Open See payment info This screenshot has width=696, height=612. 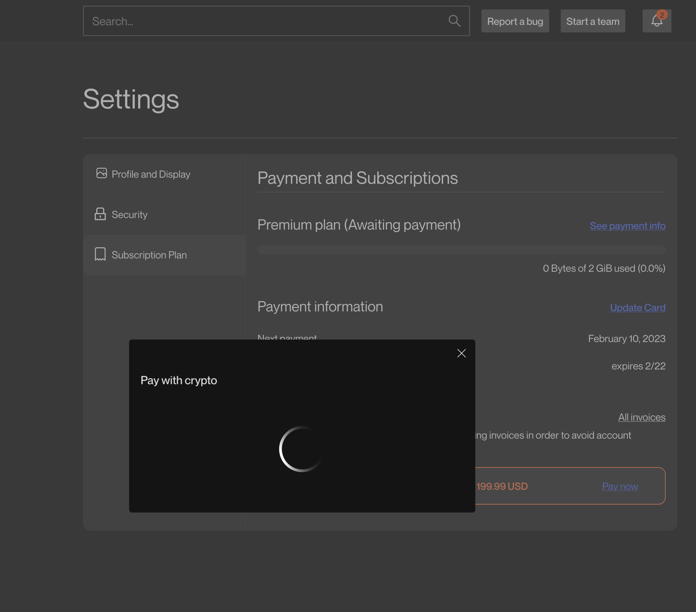(627, 226)
